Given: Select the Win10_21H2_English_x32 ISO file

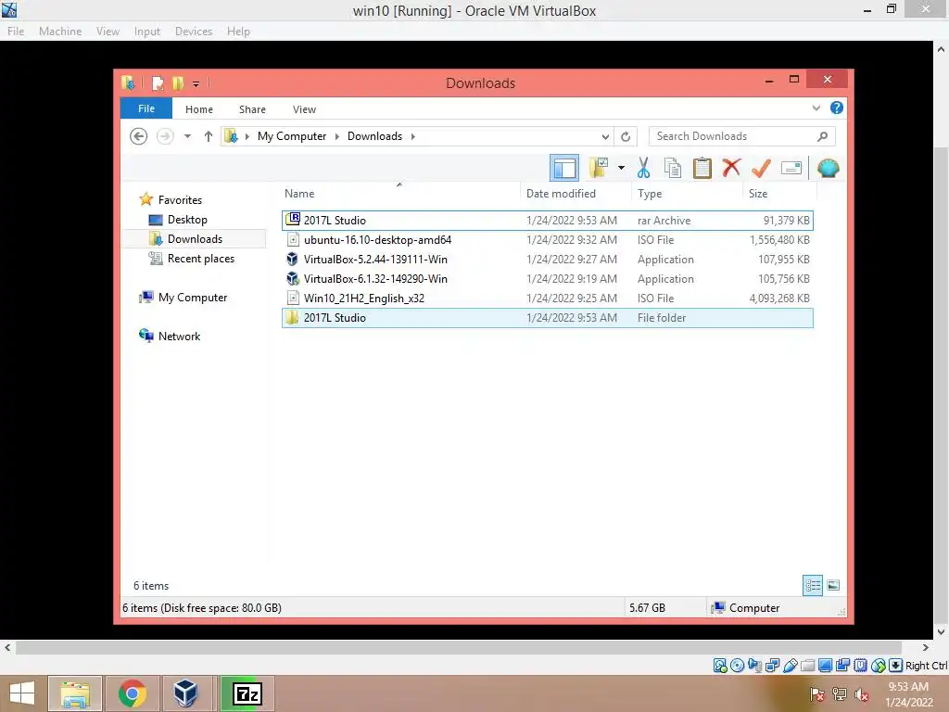Looking at the screenshot, I should pos(547,298).
